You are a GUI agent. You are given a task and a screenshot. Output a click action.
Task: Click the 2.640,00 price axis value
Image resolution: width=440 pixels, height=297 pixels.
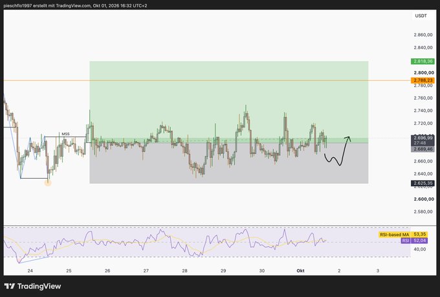(x=423, y=174)
